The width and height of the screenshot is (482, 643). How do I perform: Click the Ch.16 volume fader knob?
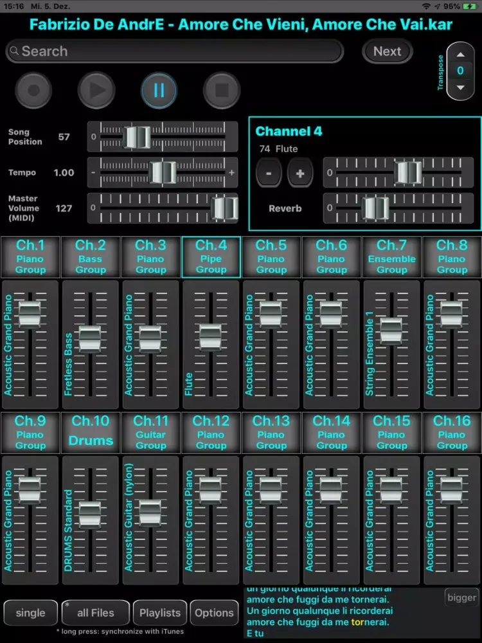click(x=451, y=490)
